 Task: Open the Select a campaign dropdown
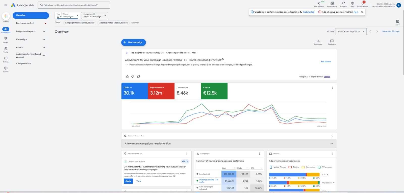95,16
